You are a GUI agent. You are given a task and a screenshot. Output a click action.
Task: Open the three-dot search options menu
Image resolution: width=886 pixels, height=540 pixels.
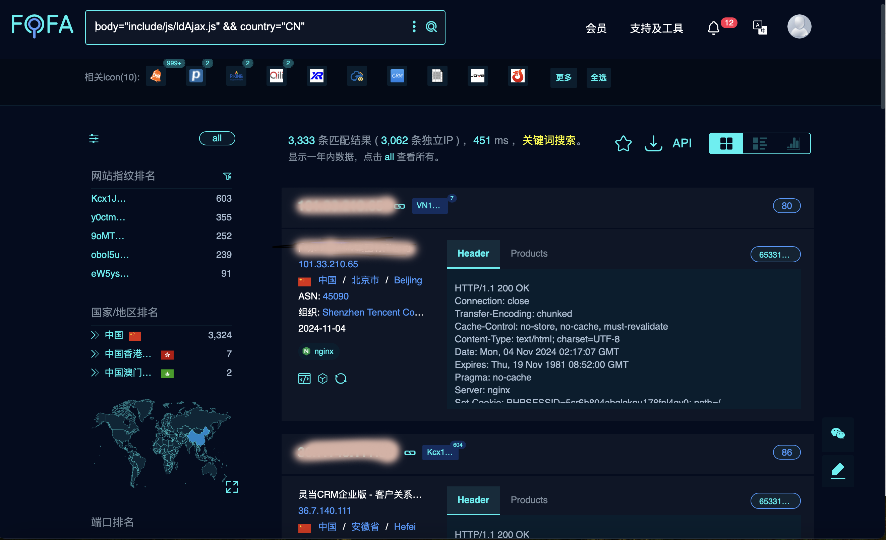414,26
